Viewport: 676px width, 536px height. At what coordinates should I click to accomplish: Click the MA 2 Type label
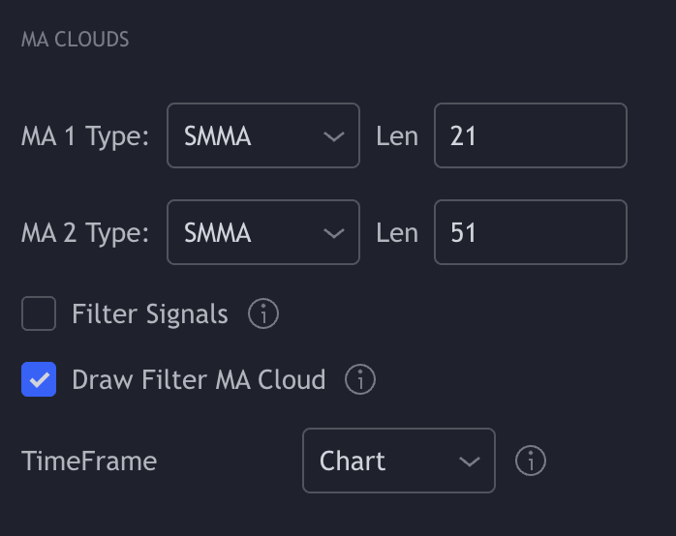click(85, 233)
